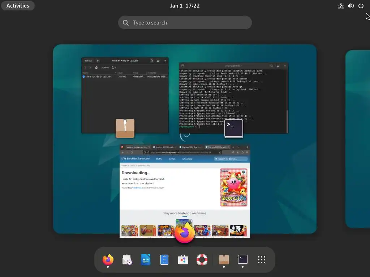This screenshot has width=370, height=277.
Task: Click the terminal prompt icon overlay on Terminal window
Action: pos(234,128)
